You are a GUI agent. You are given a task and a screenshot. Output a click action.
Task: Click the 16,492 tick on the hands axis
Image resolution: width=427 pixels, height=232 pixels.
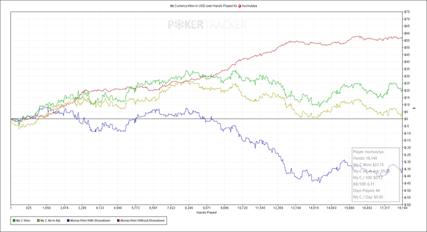click(367, 208)
